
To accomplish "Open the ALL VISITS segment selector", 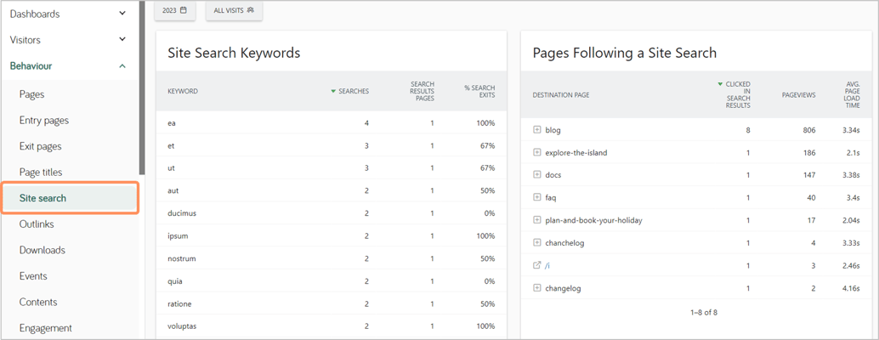I will pyautogui.click(x=235, y=11).
